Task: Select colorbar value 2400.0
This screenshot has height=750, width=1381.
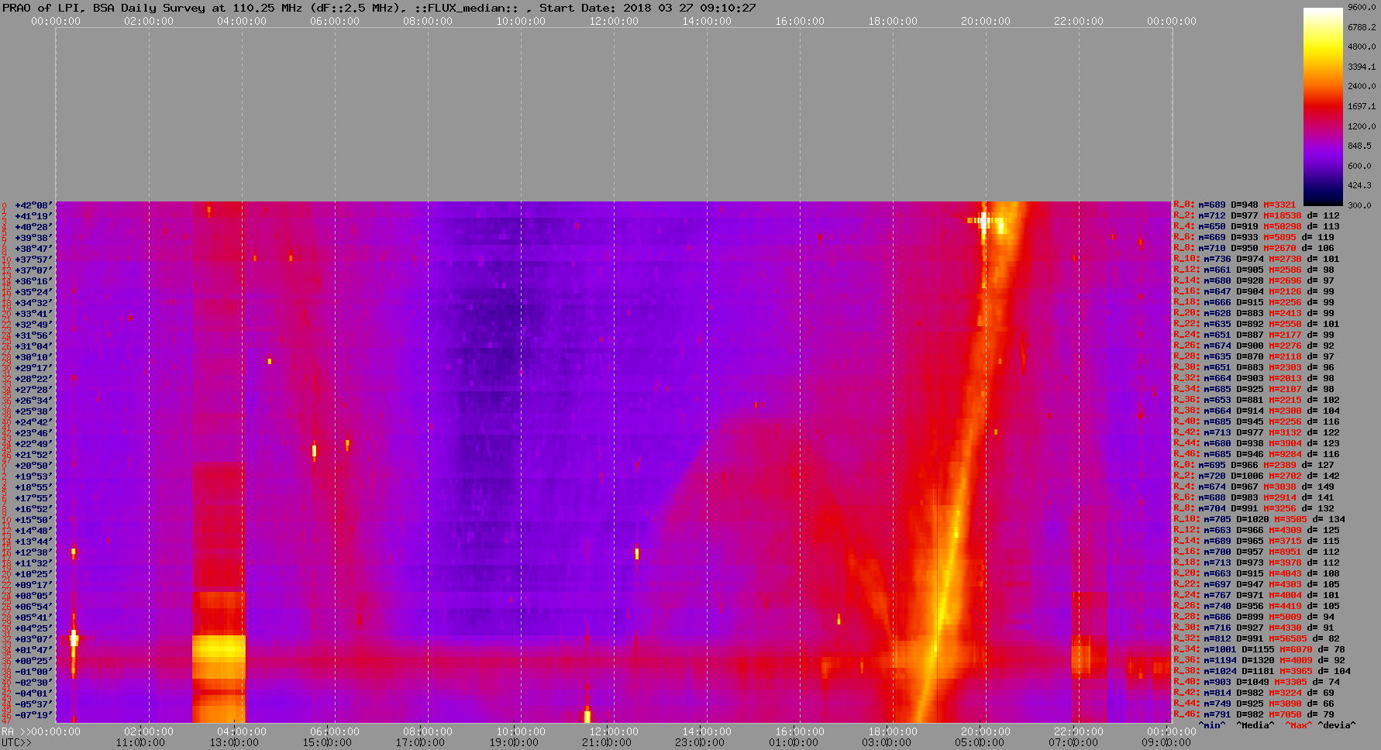Action: (1362, 86)
